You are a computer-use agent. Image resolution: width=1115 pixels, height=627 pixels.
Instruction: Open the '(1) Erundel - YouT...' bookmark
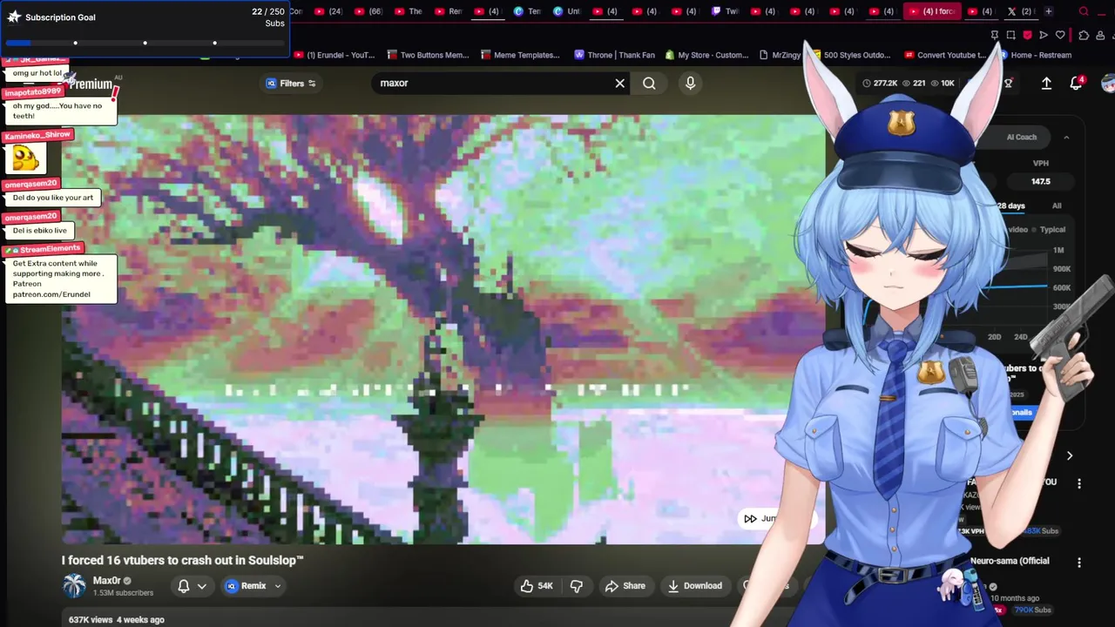coord(334,56)
